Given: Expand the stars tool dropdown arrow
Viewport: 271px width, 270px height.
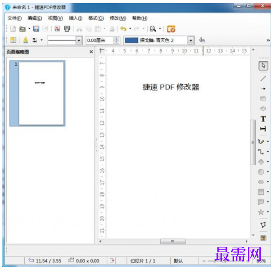Looking at the screenshot, I should (x=267, y=212).
